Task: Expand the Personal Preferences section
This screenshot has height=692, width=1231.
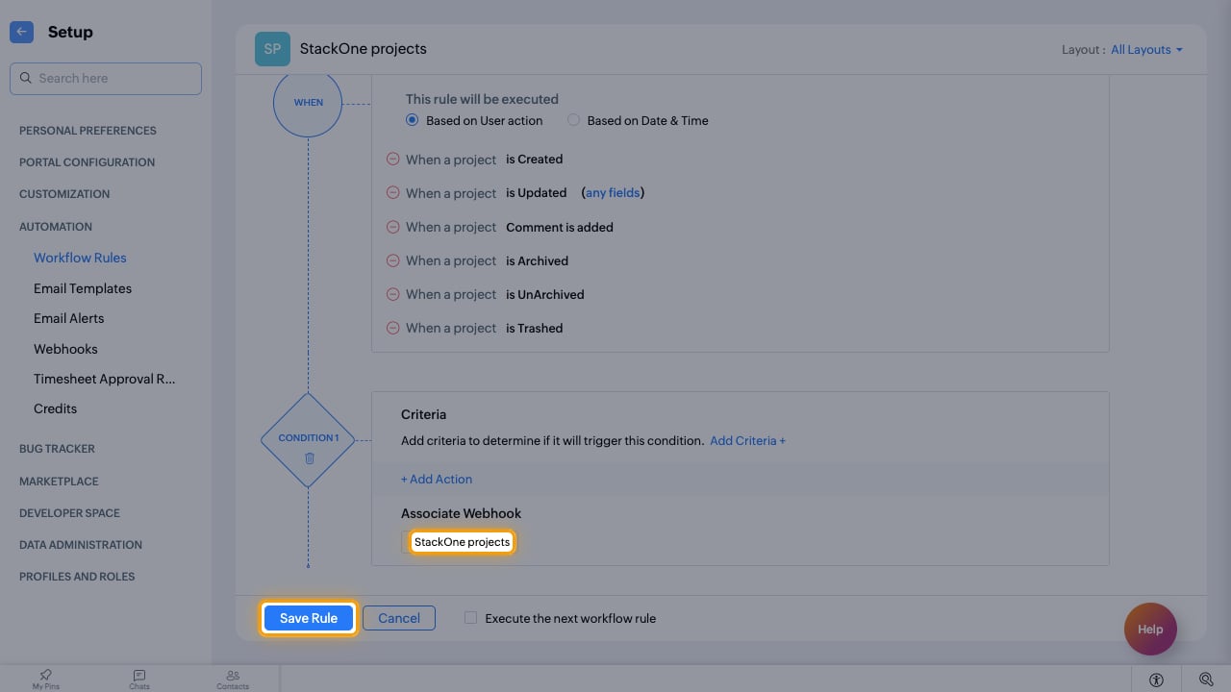Action: (88, 131)
